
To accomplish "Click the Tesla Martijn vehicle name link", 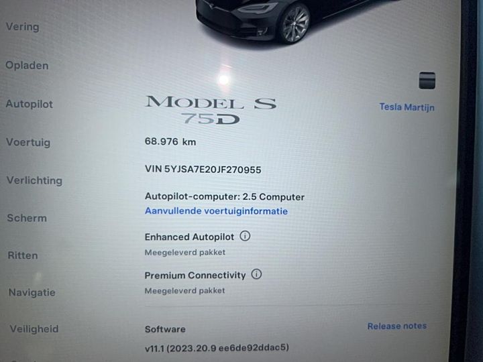I will 407,107.
